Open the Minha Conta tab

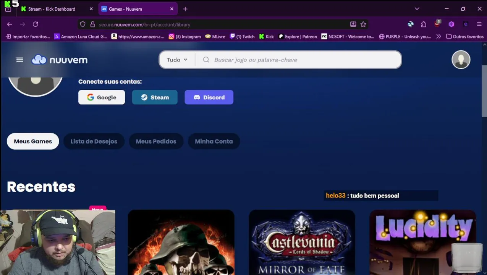point(214,141)
